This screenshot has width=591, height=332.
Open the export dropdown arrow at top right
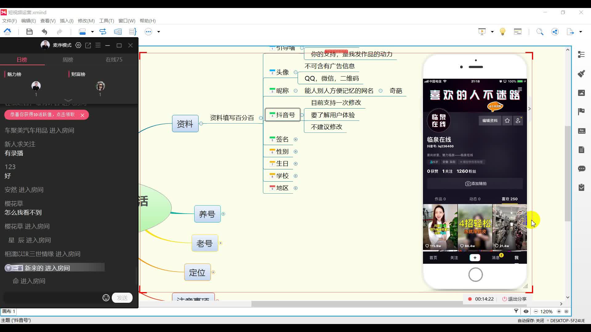tap(581, 32)
